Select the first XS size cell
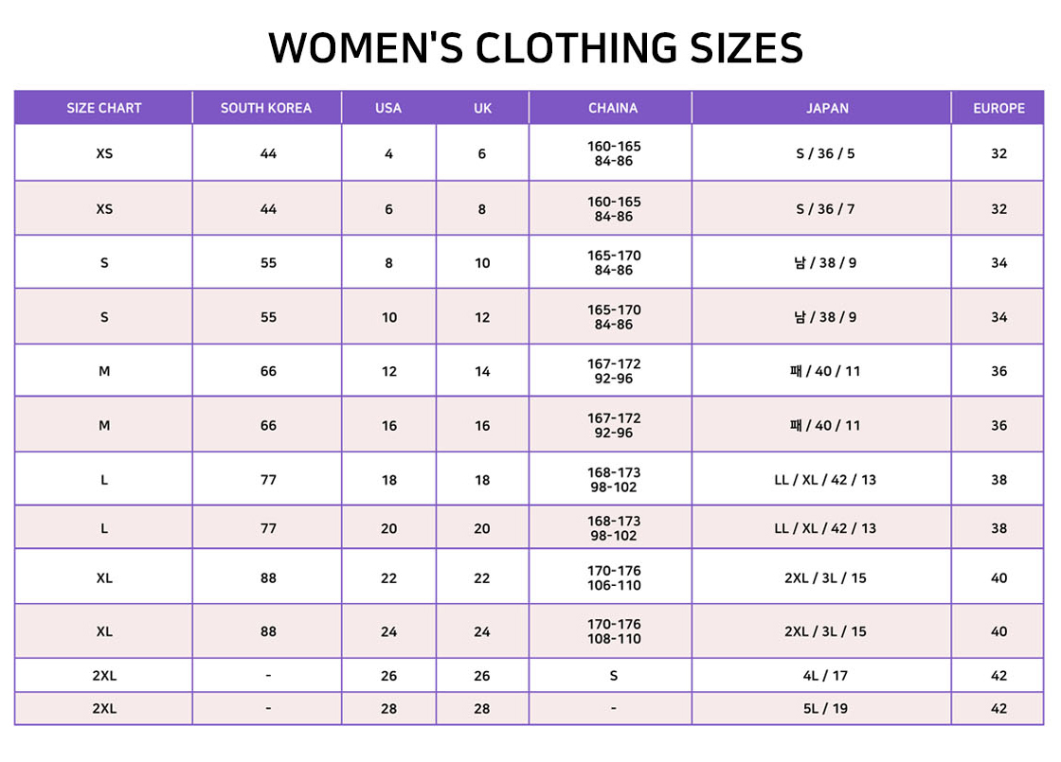 click(x=103, y=152)
